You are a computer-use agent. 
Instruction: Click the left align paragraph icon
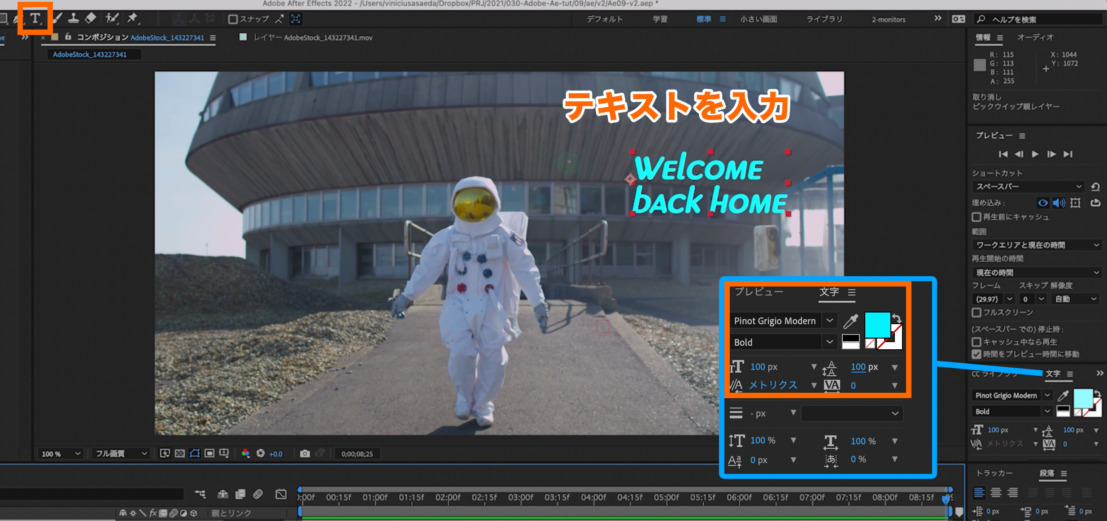point(979,493)
